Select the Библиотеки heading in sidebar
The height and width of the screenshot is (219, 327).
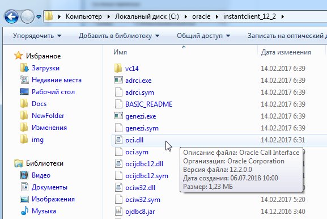tap(45, 163)
